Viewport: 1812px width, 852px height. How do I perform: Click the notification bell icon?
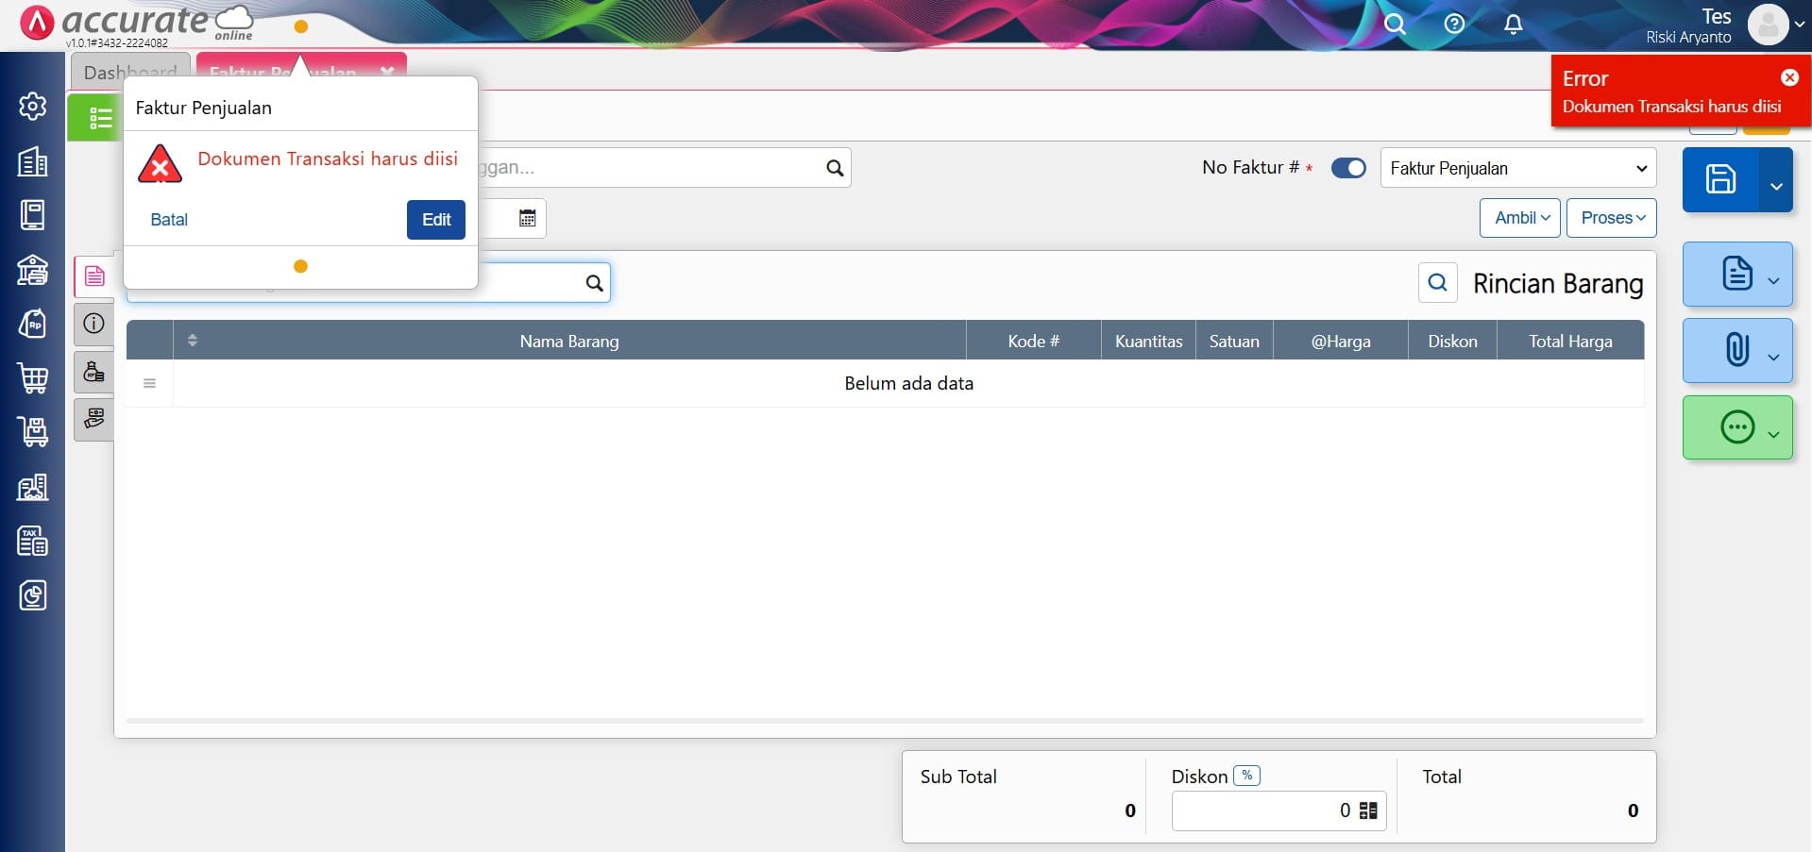tap(1513, 25)
